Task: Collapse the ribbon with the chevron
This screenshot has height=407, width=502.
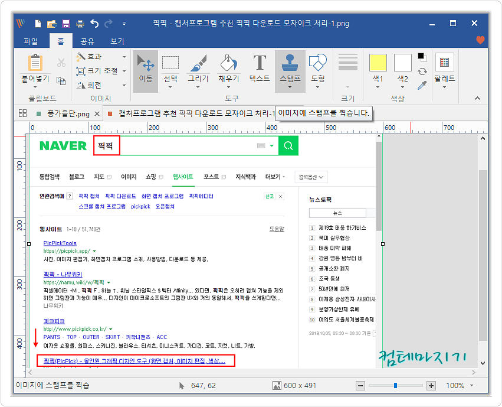Action: [477, 98]
